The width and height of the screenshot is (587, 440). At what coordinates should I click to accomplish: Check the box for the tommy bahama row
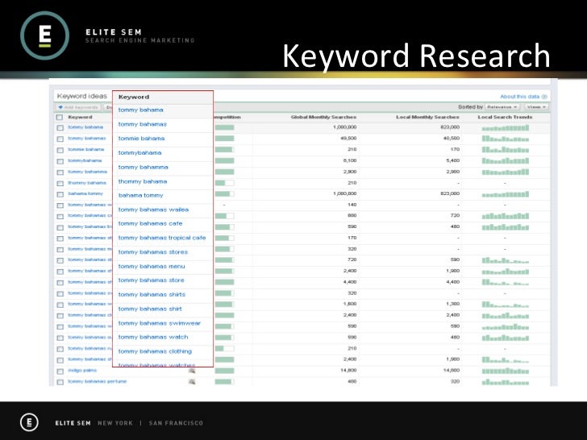(x=60, y=127)
